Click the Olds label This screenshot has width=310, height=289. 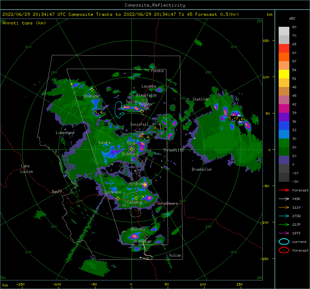pyautogui.click(x=131, y=143)
